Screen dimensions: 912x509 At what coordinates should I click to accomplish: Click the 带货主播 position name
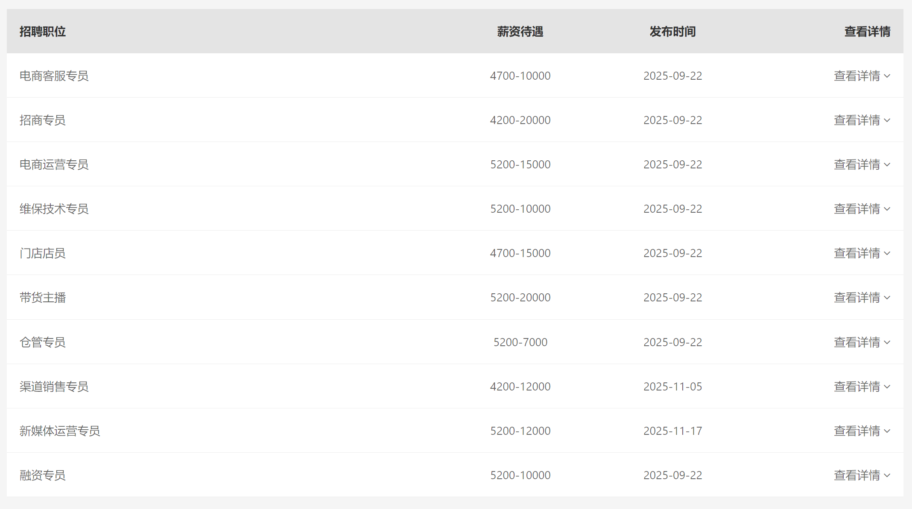click(x=43, y=298)
